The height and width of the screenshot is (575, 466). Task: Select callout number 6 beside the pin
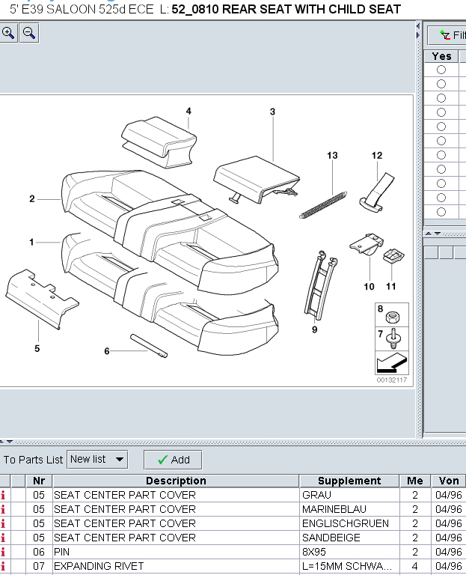(107, 351)
